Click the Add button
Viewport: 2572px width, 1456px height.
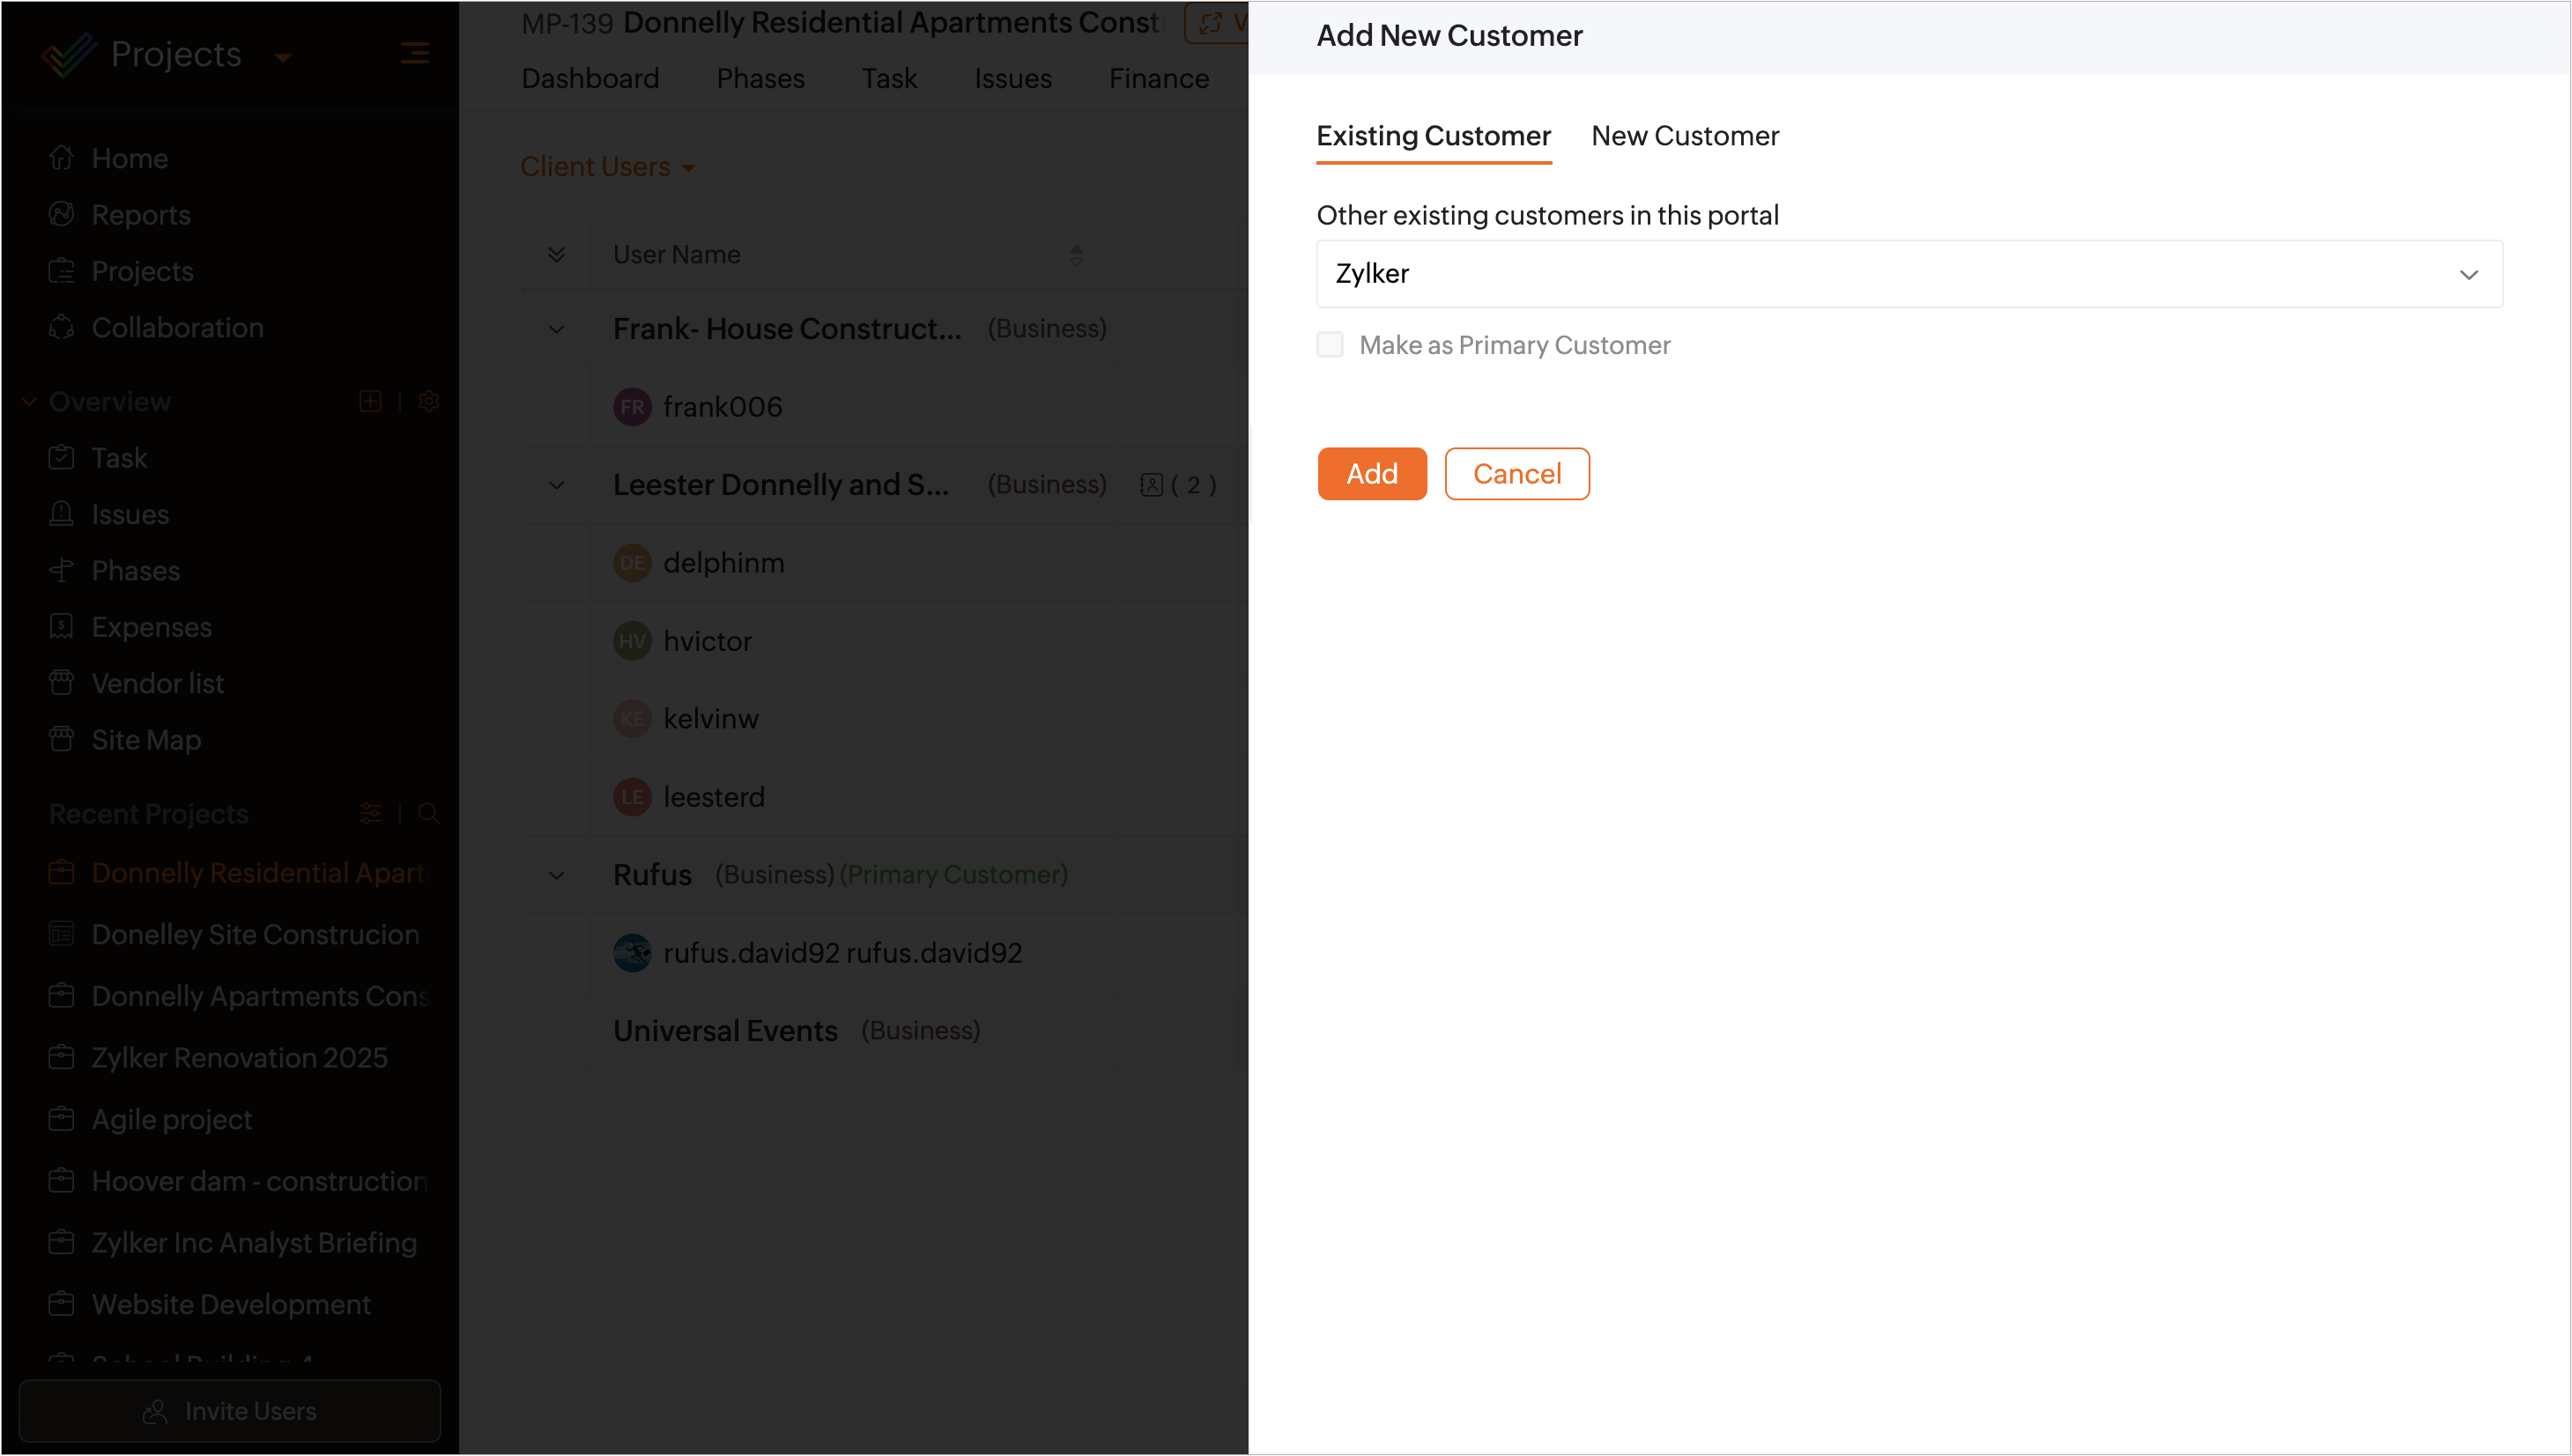[1371, 473]
